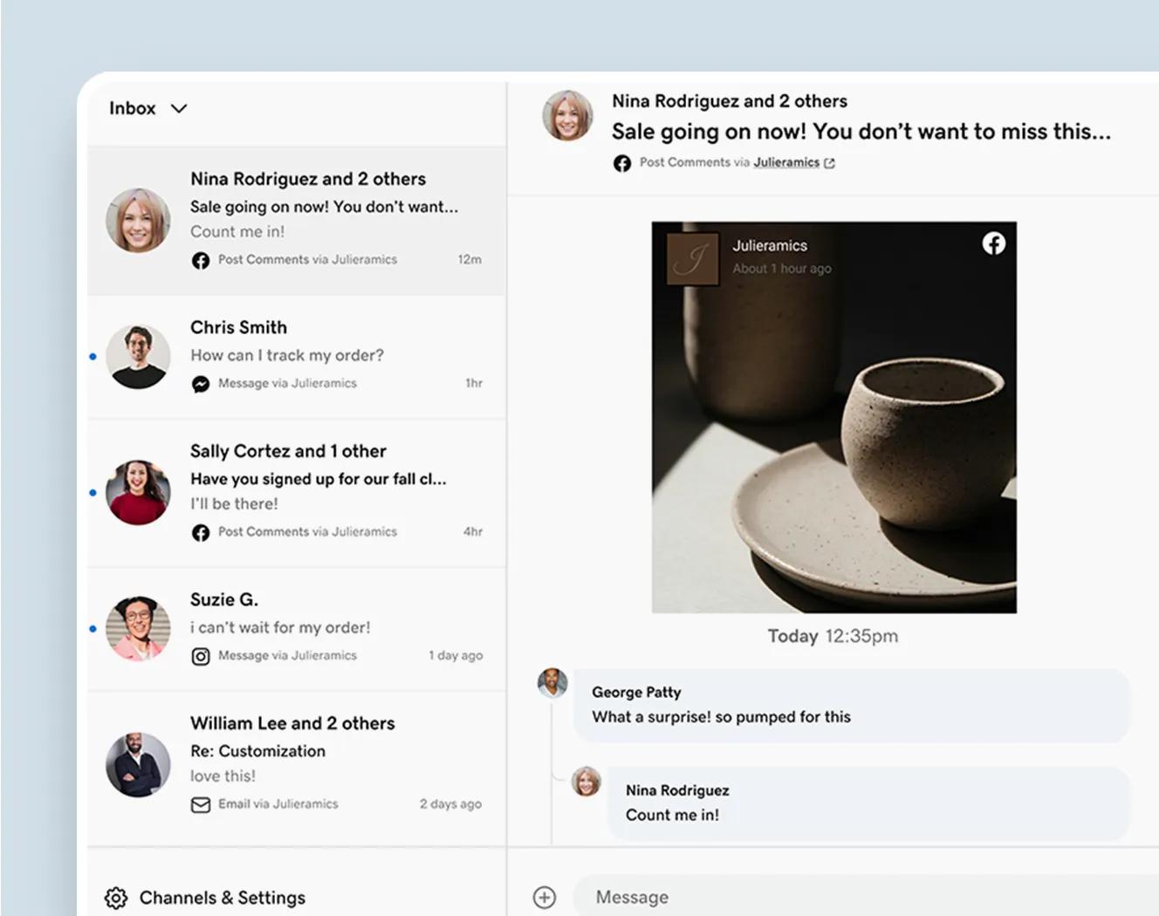Click the '12m' time on Nina Rodriguez row

(470, 259)
